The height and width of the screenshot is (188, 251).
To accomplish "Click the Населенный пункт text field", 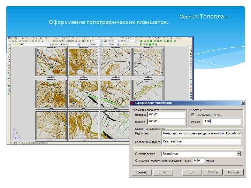I will pyautogui.click(x=201, y=142).
